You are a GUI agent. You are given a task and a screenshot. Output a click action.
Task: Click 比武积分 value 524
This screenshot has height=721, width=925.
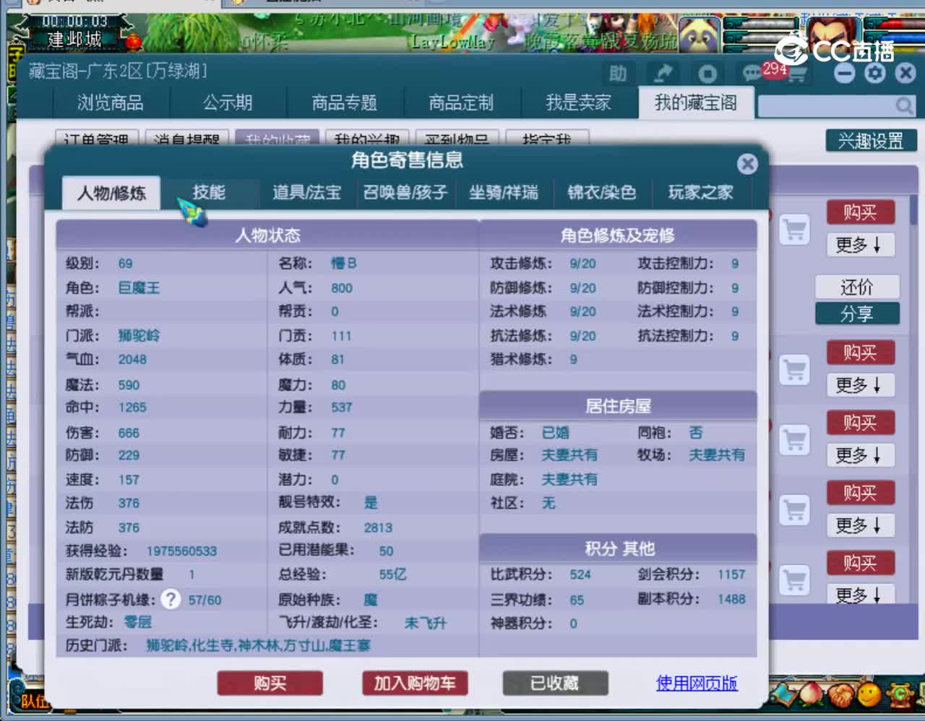point(580,574)
